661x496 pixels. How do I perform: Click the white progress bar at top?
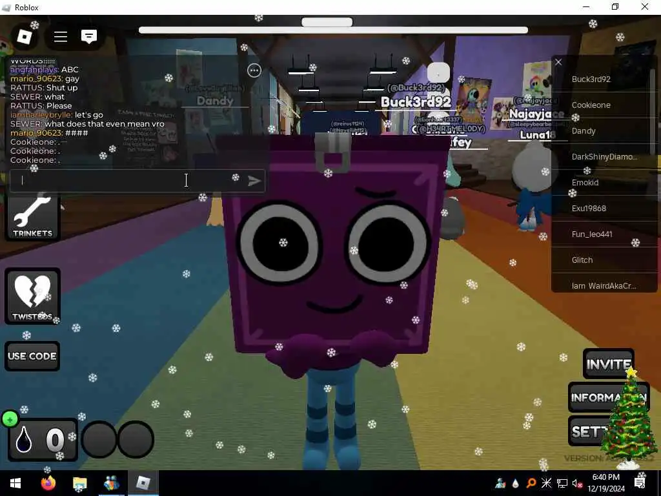333,30
